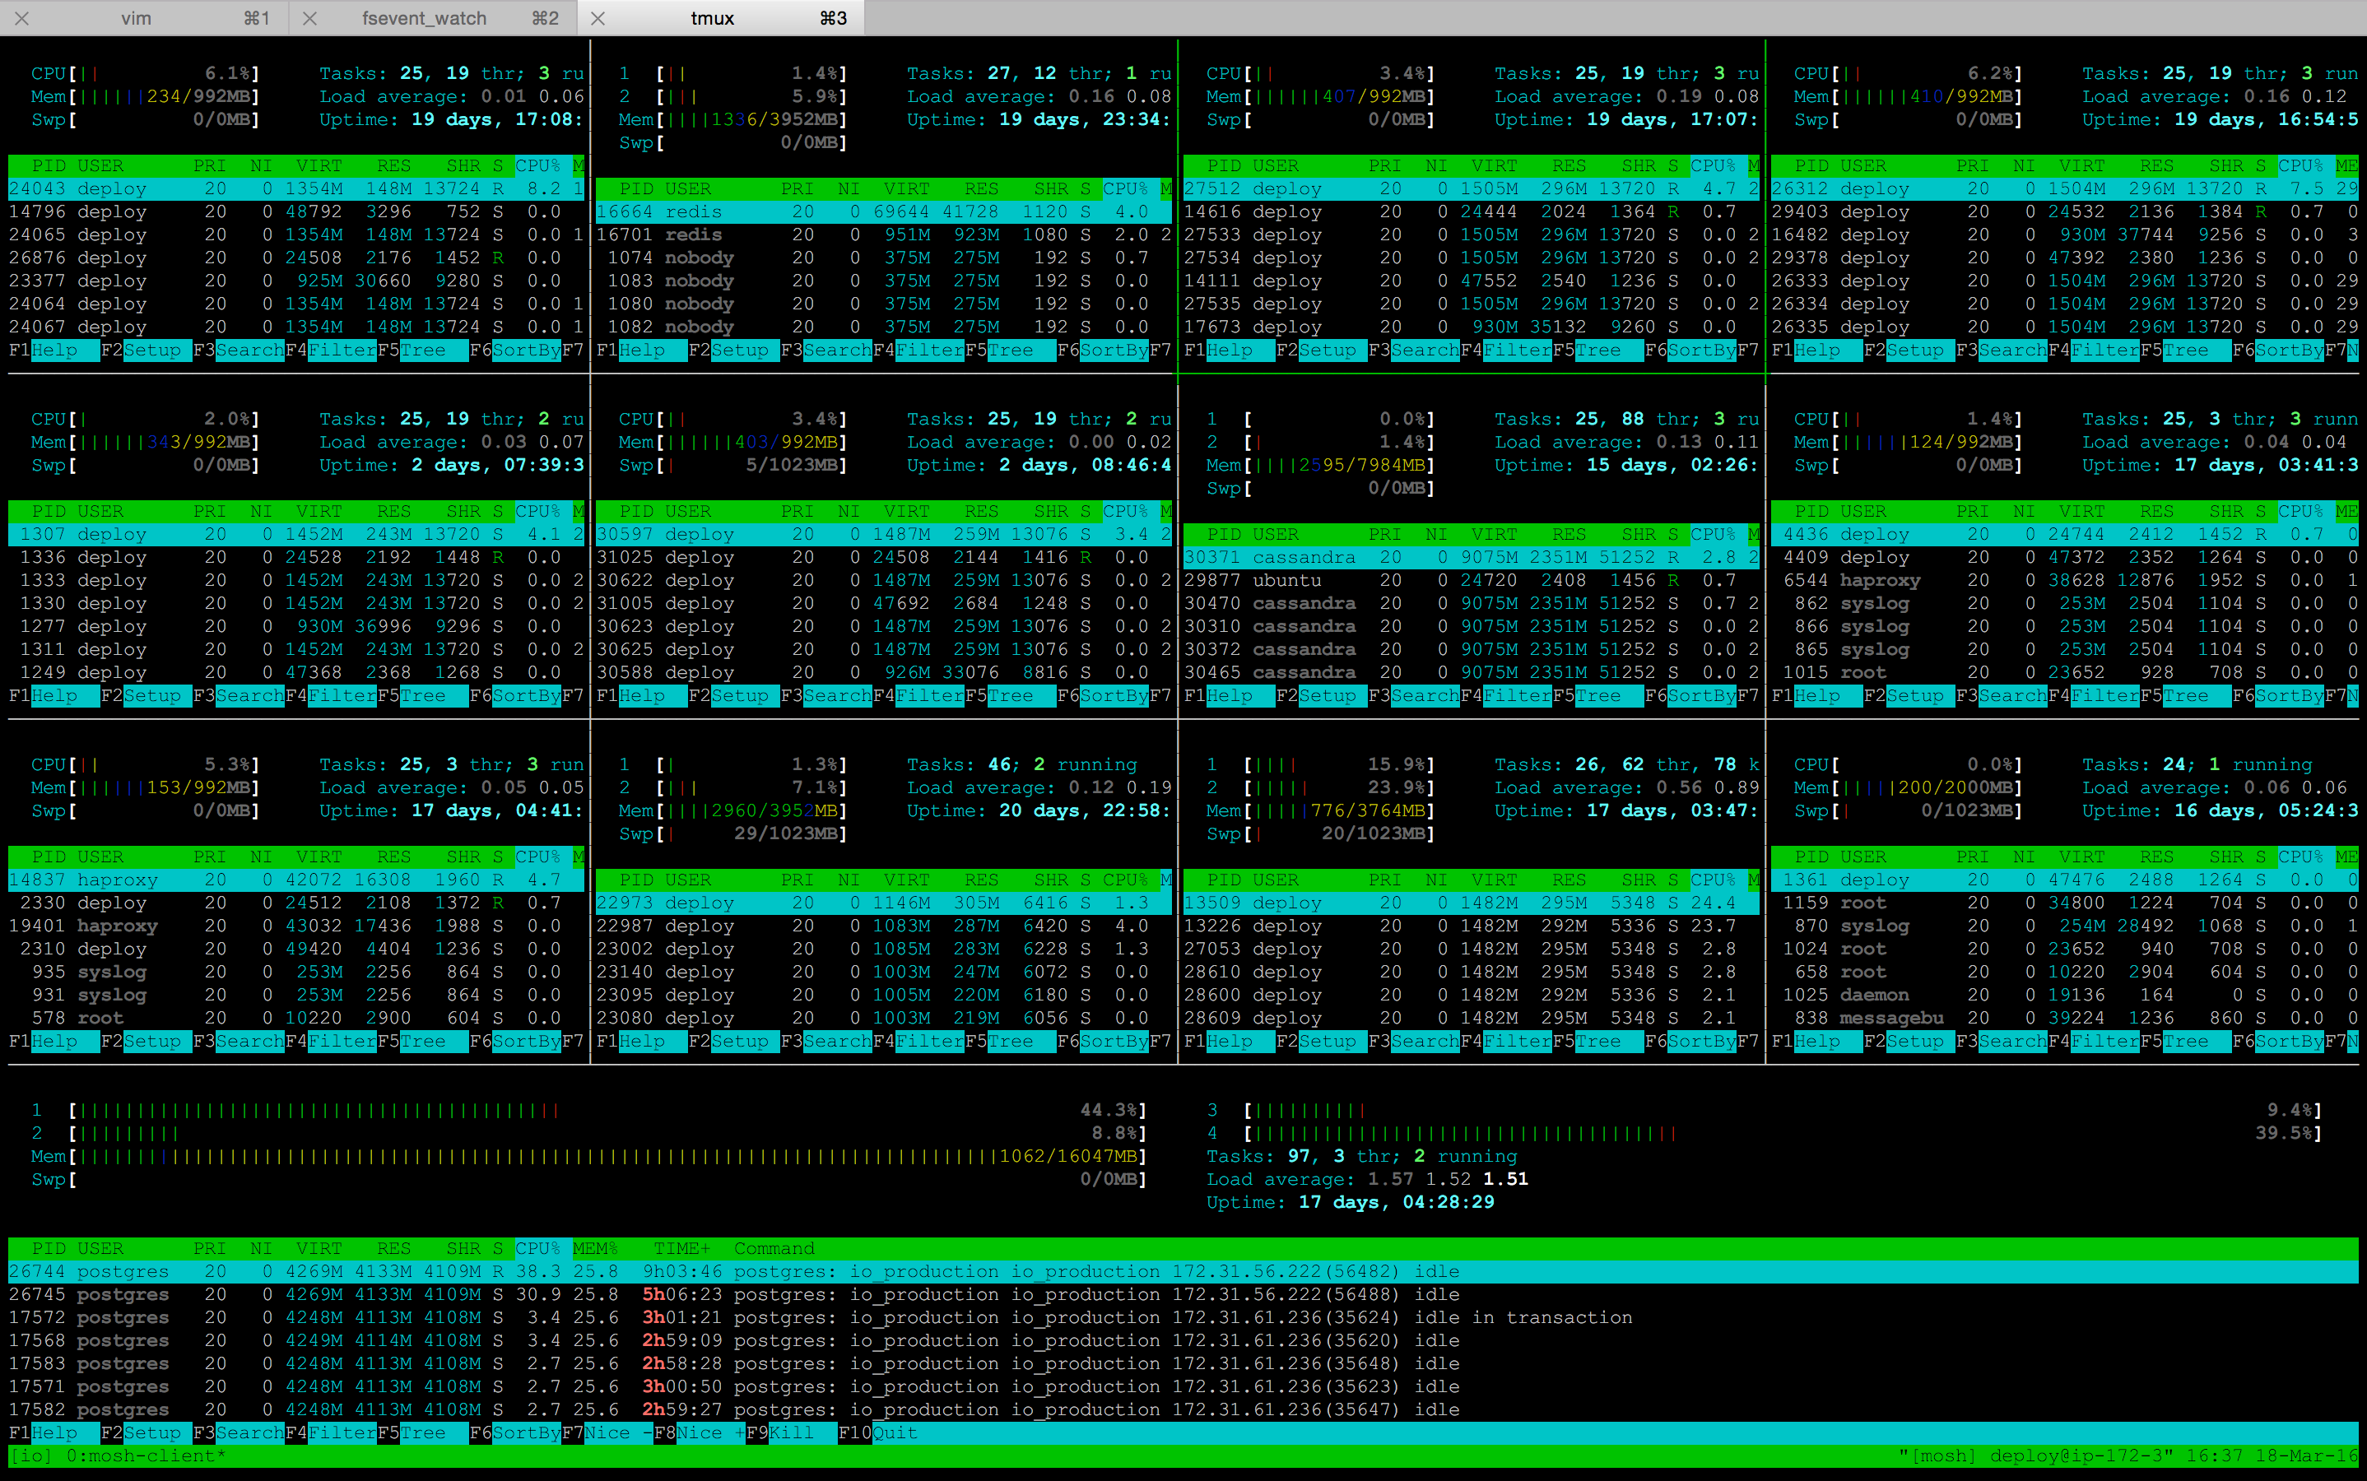Select haproxy process row PID 19401

coord(296,926)
